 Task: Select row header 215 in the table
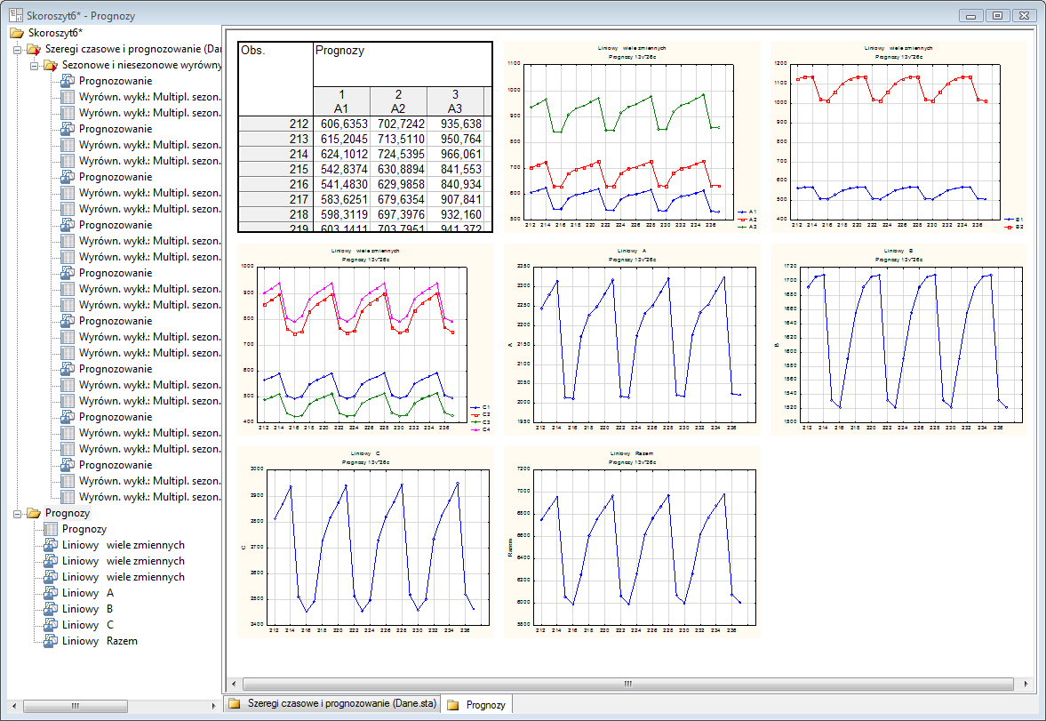coord(275,169)
